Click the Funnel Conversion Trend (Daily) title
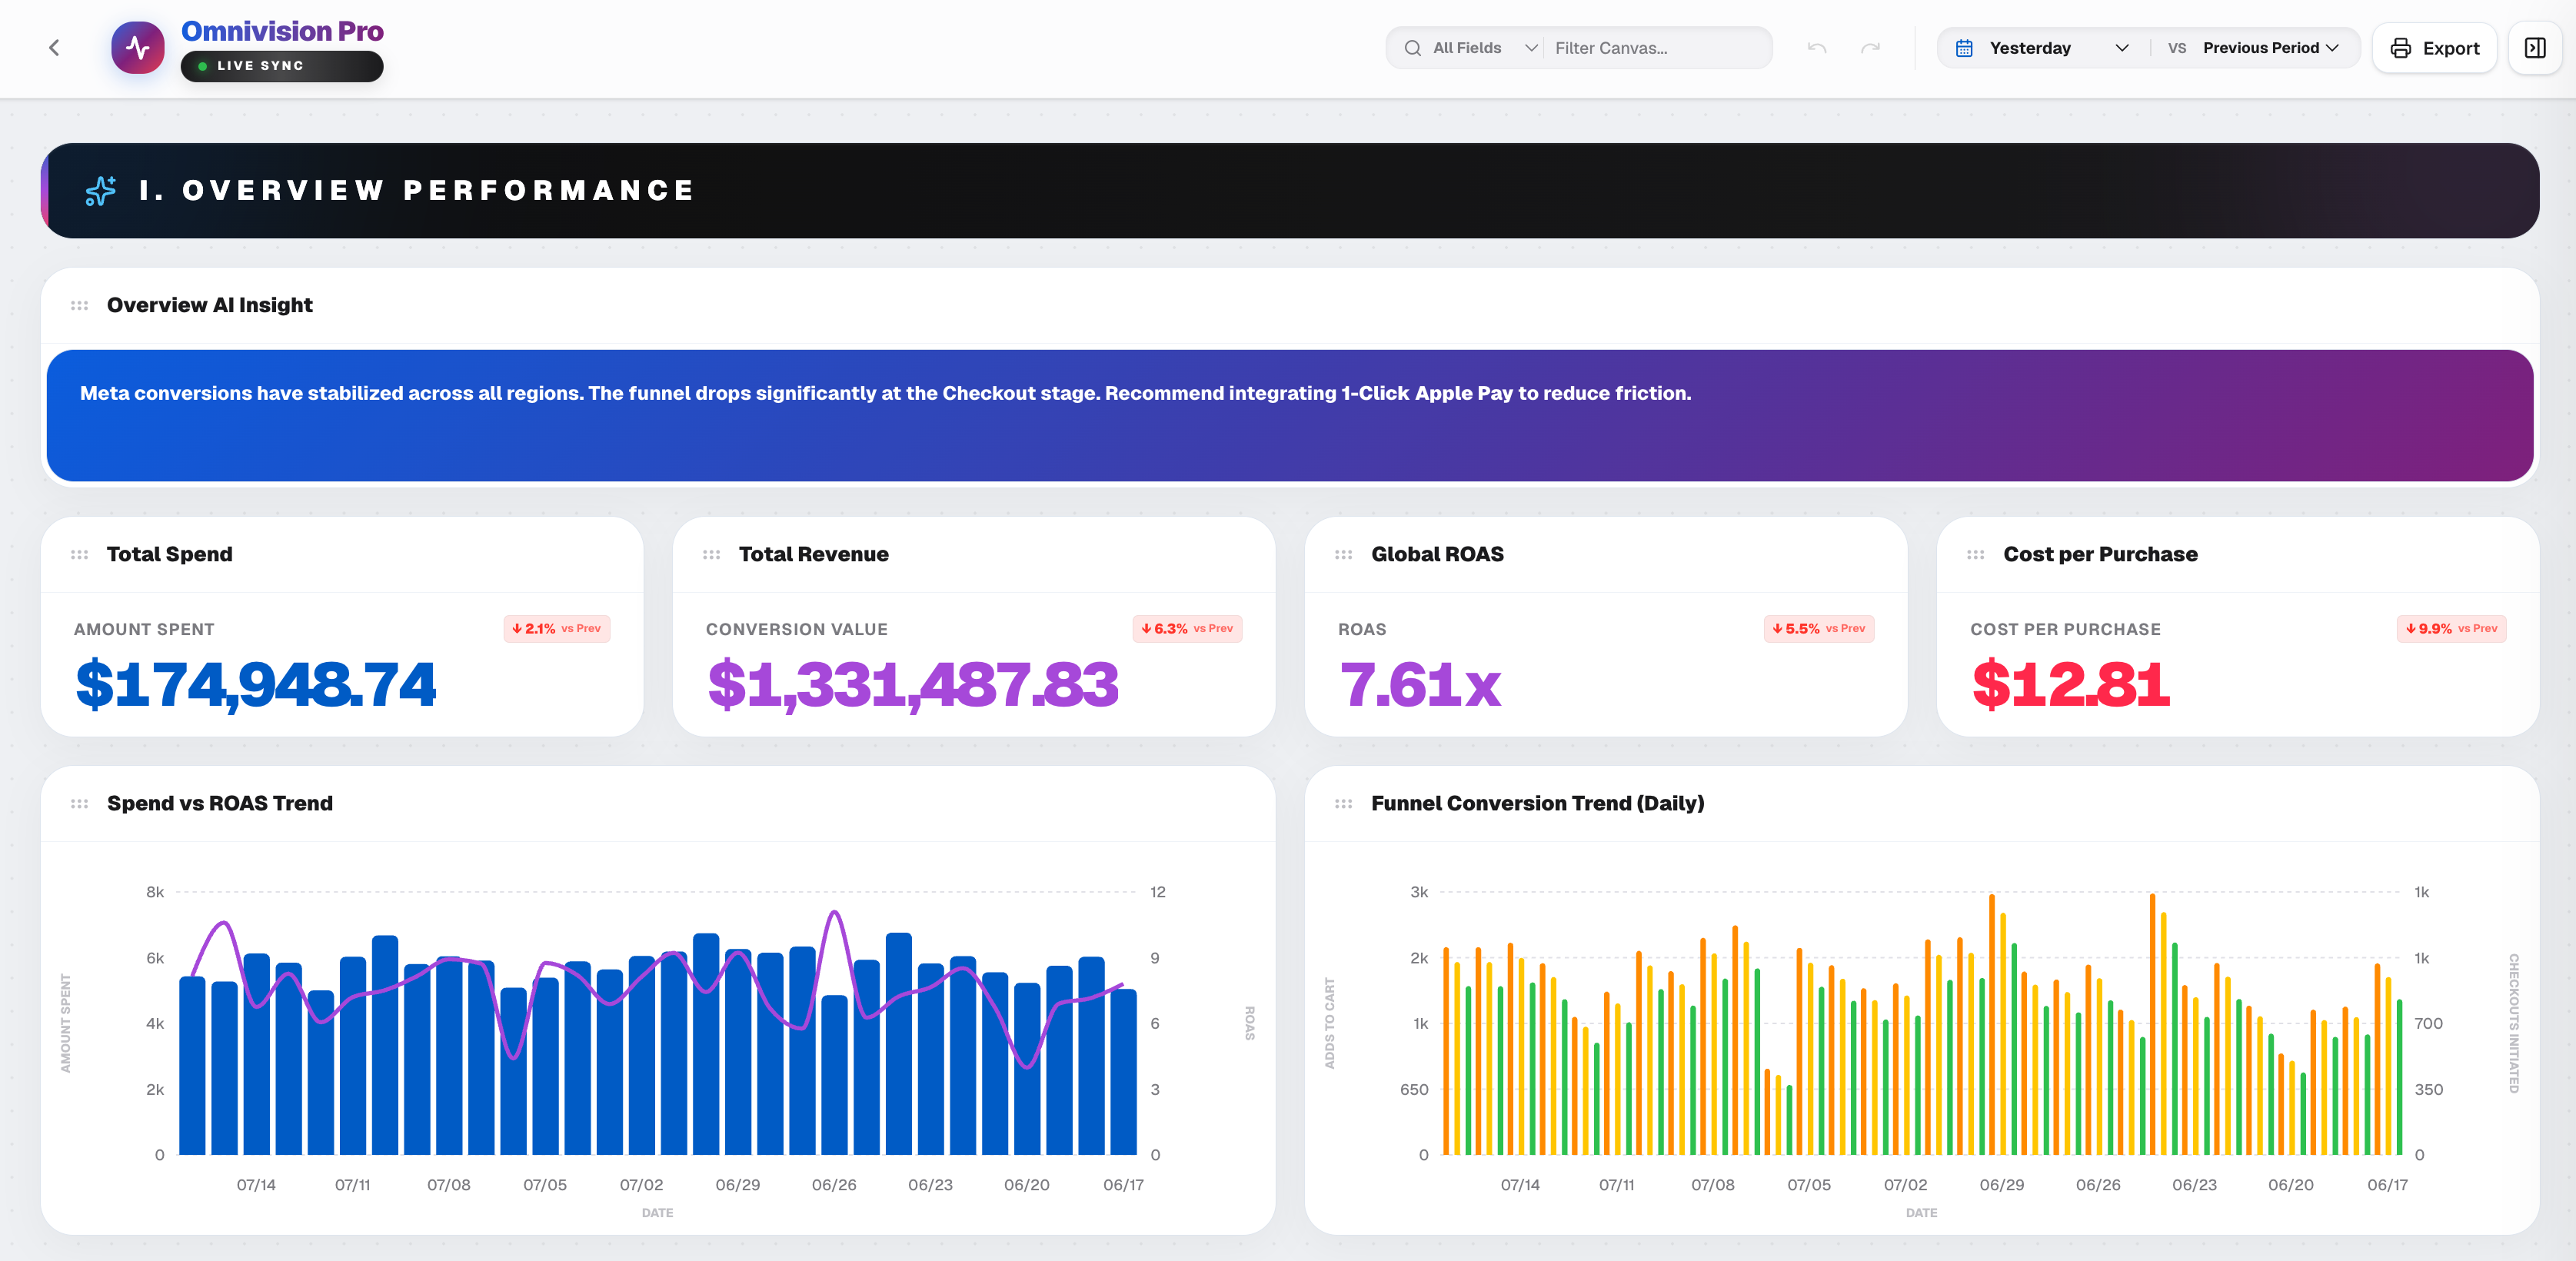The height and width of the screenshot is (1261, 2576). click(1537, 803)
